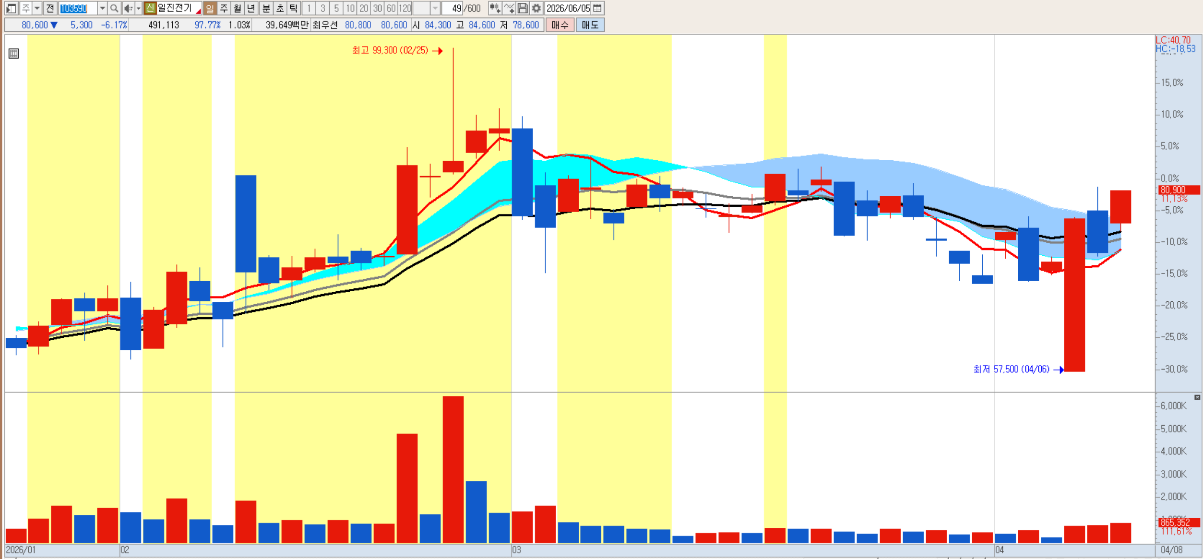
Task: Click the magnifier stock search icon
Action: (x=114, y=8)
